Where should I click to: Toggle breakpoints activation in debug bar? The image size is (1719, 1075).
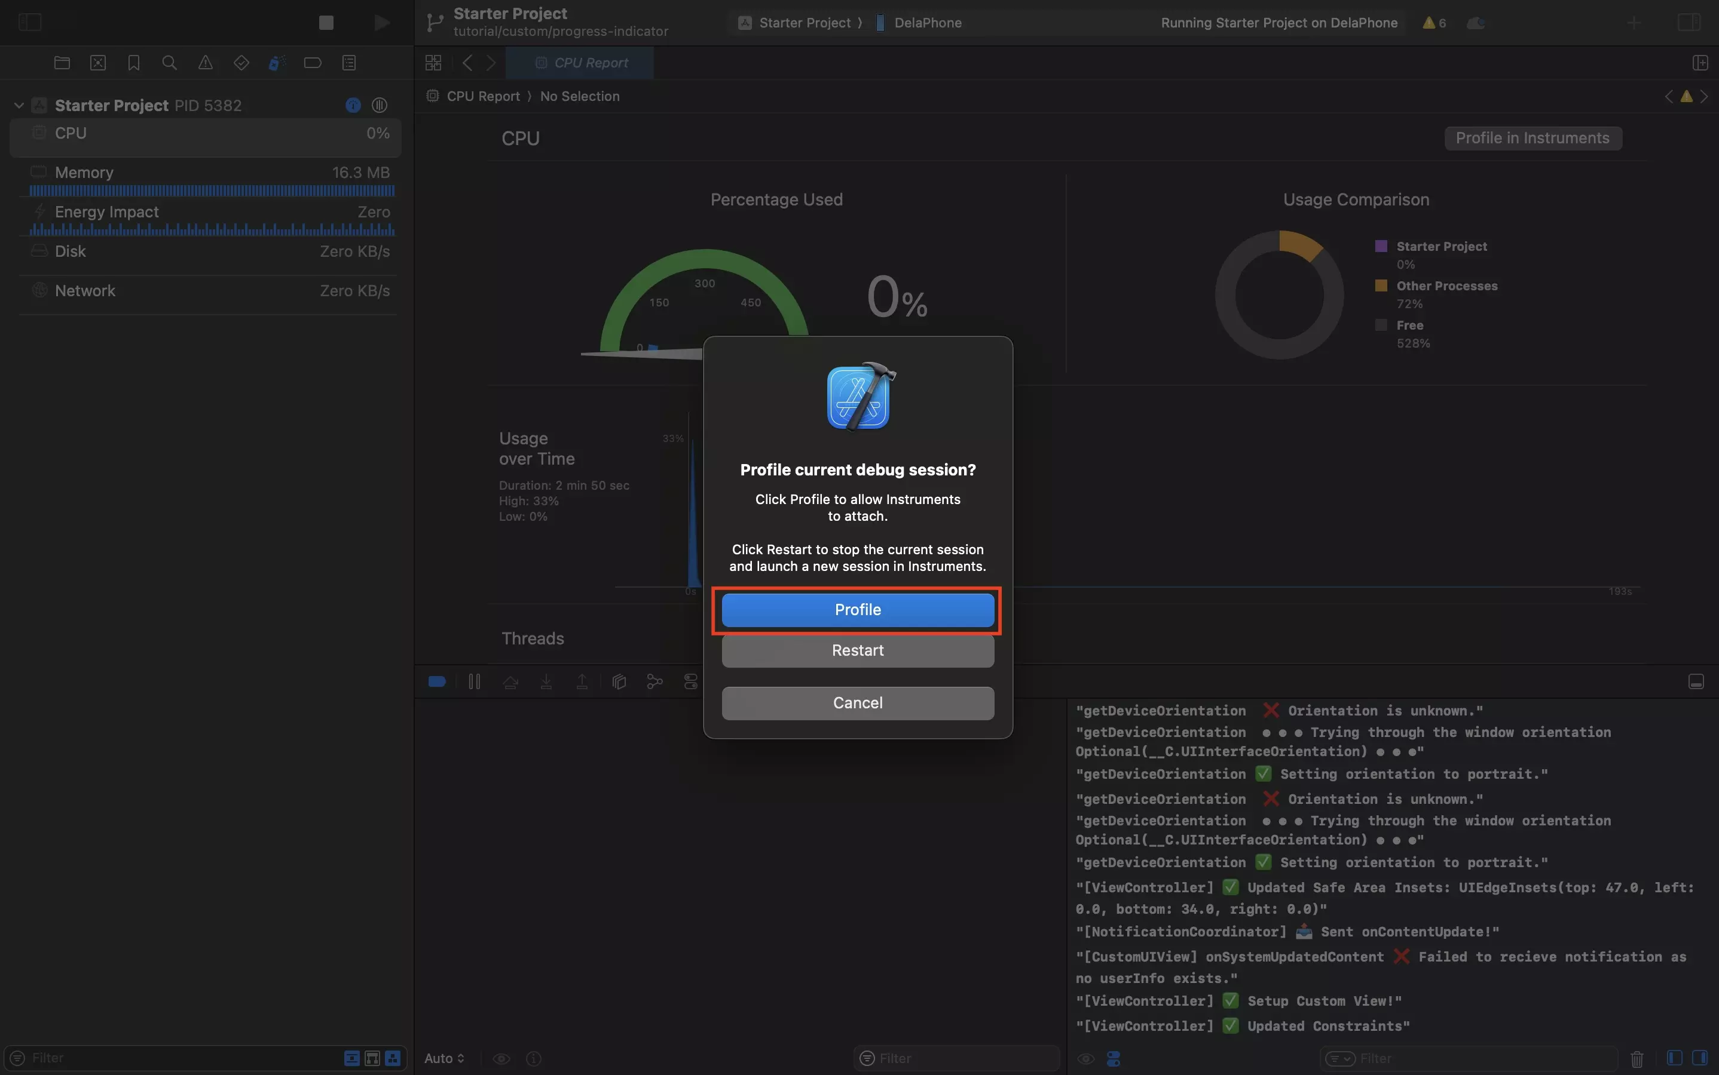437,682
